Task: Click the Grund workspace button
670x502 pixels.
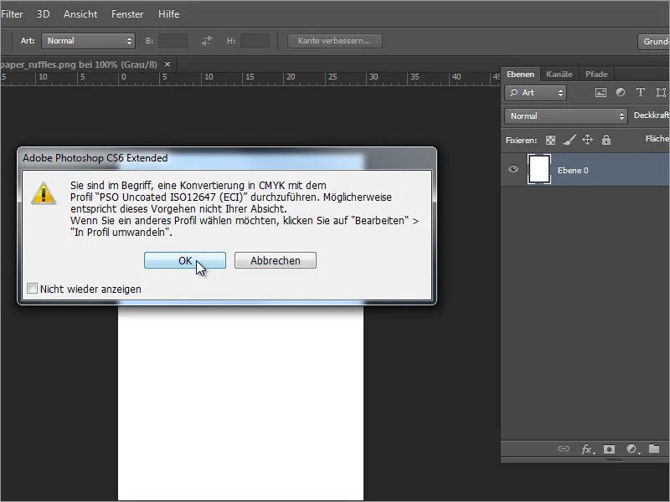Action: click(654, 41)
